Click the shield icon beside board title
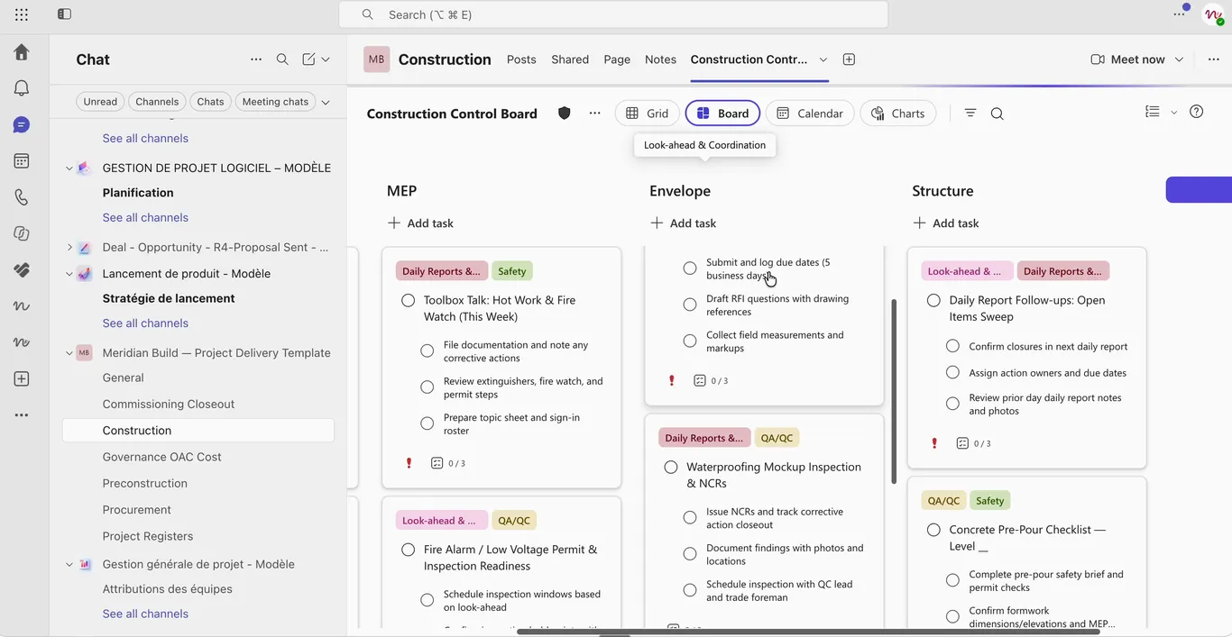Image resolution: width=1232 pixels, height=637 pixels. click(565, 114)
